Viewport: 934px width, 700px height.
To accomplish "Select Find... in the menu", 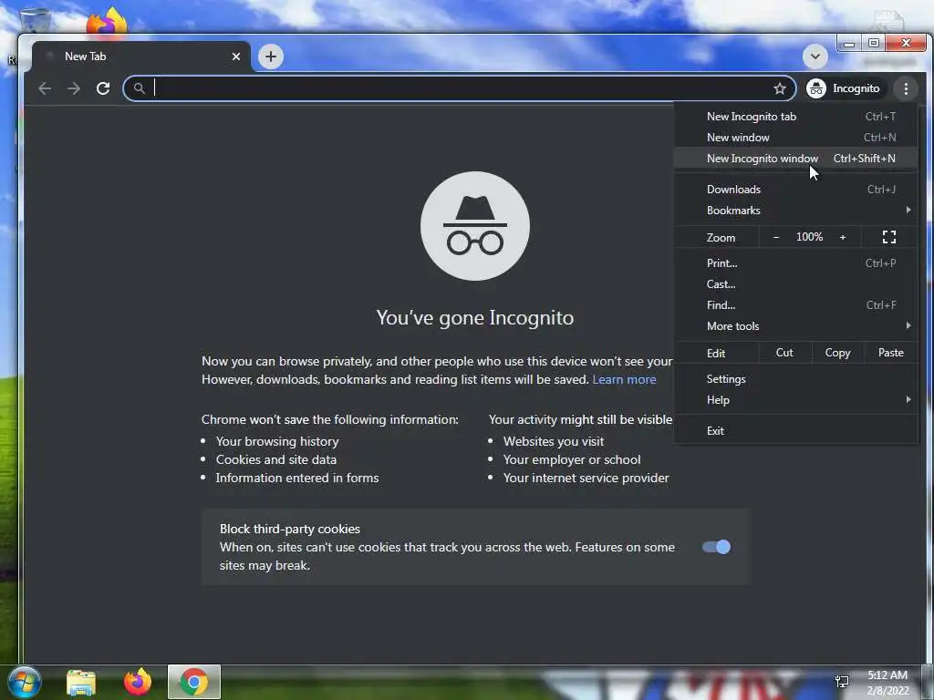I will click(795, 305).
